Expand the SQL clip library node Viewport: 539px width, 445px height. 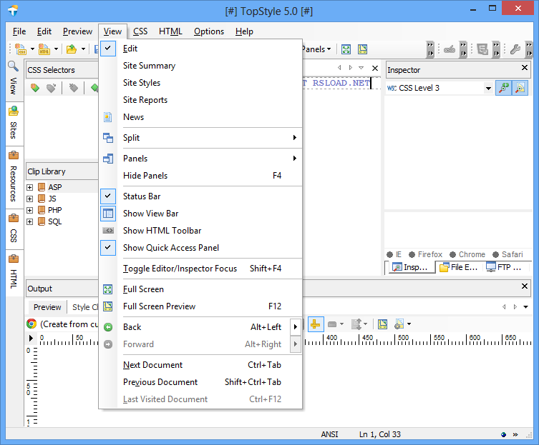30,222
